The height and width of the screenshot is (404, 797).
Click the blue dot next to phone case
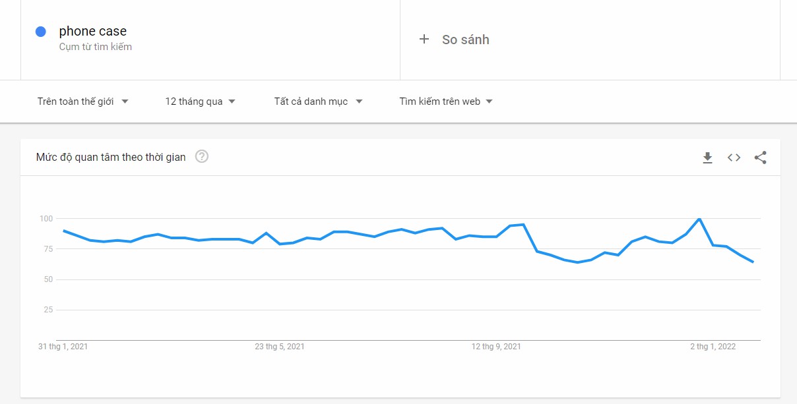click(41, 32)
